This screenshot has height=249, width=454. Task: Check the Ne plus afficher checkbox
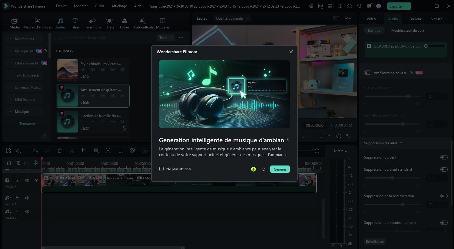coord(161,169)
